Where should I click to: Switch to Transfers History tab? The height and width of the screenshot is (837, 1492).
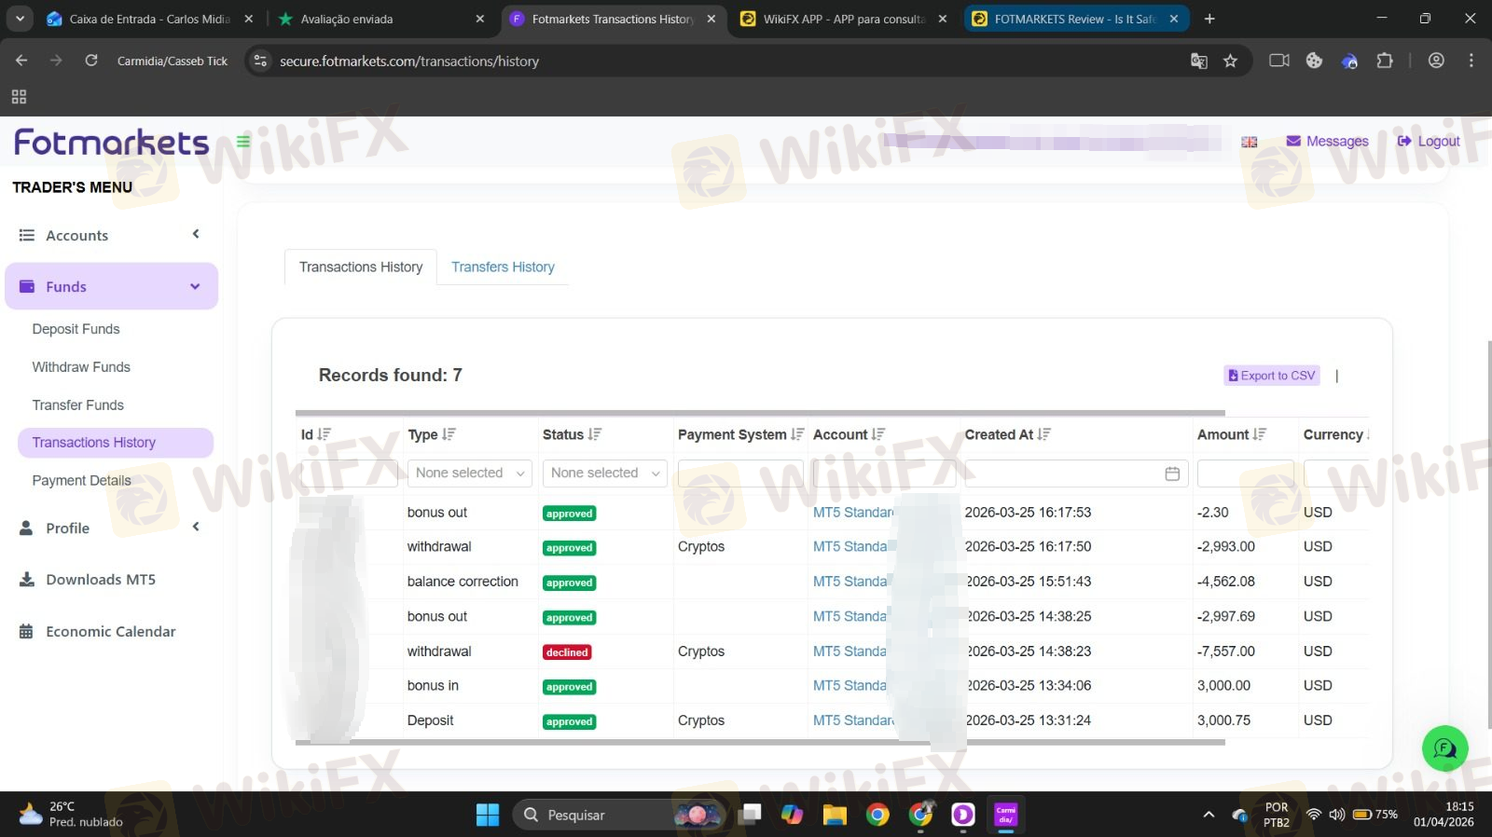(x=503, y=268)
